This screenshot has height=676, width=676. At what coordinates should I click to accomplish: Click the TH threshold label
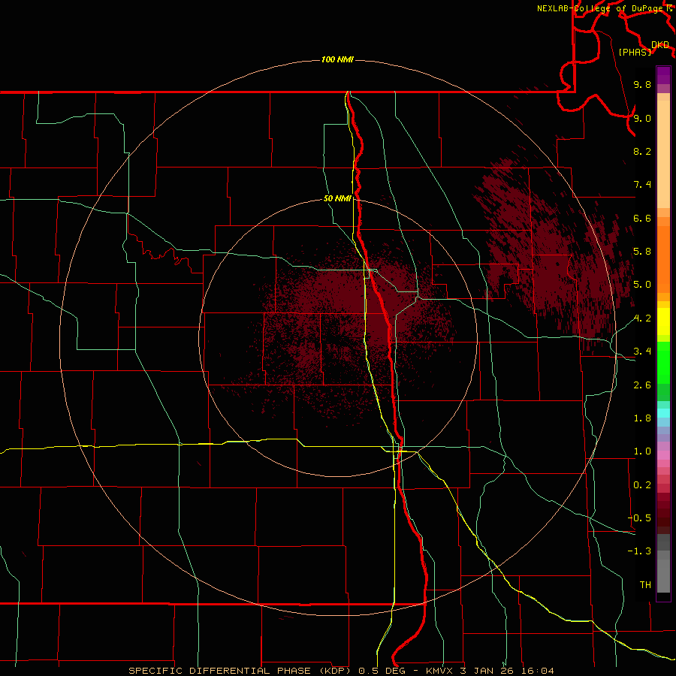coord(645,584)
